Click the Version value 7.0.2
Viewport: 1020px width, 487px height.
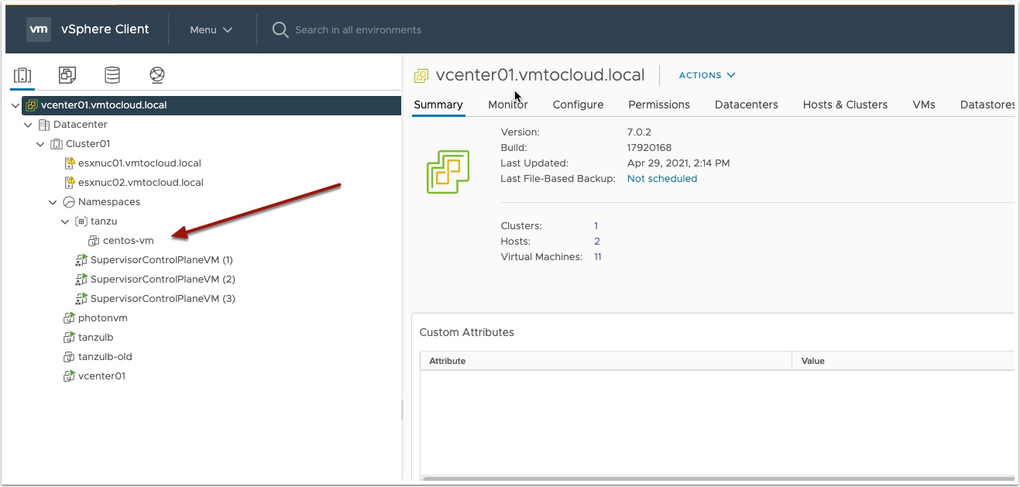640,132
